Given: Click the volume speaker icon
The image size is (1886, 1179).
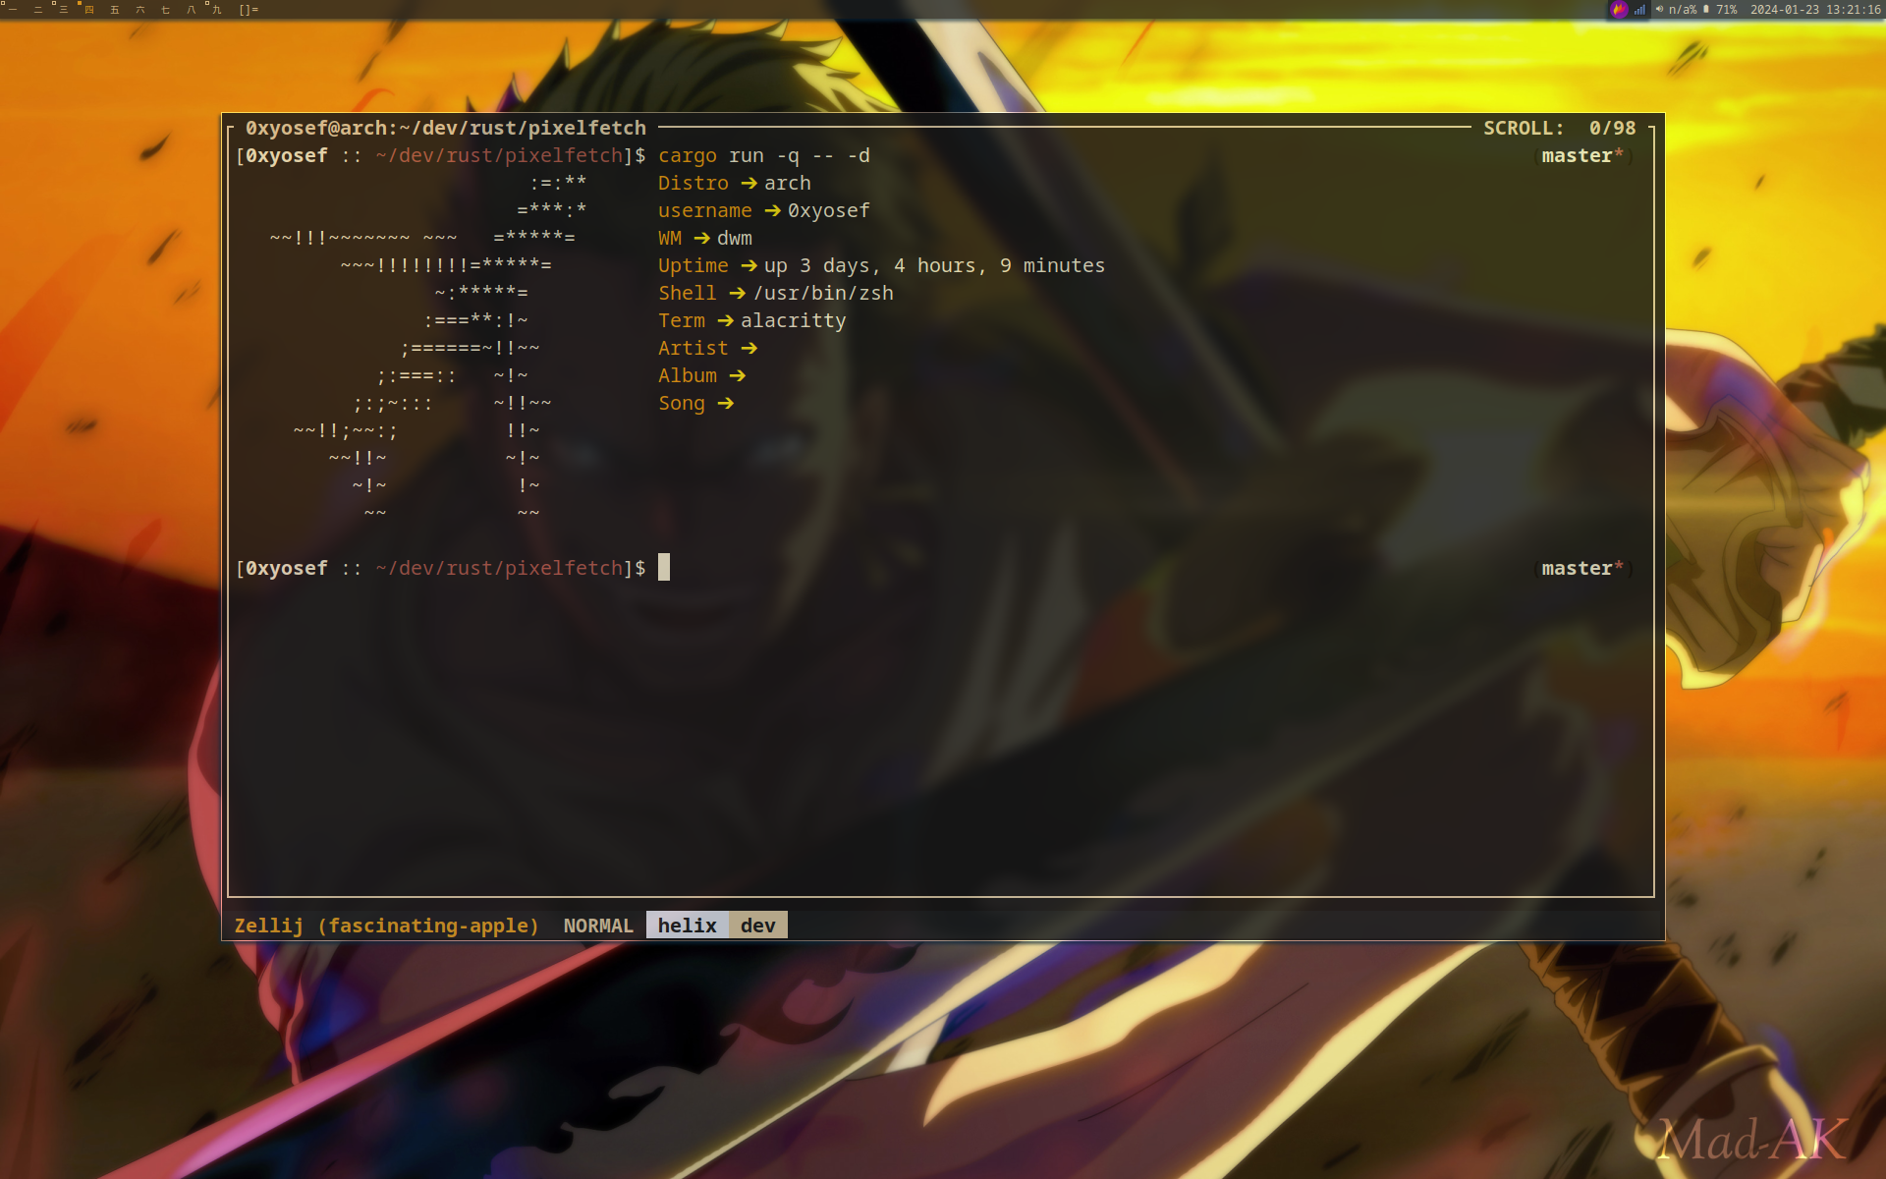Looking at the screenshot, I should 1660,10.
